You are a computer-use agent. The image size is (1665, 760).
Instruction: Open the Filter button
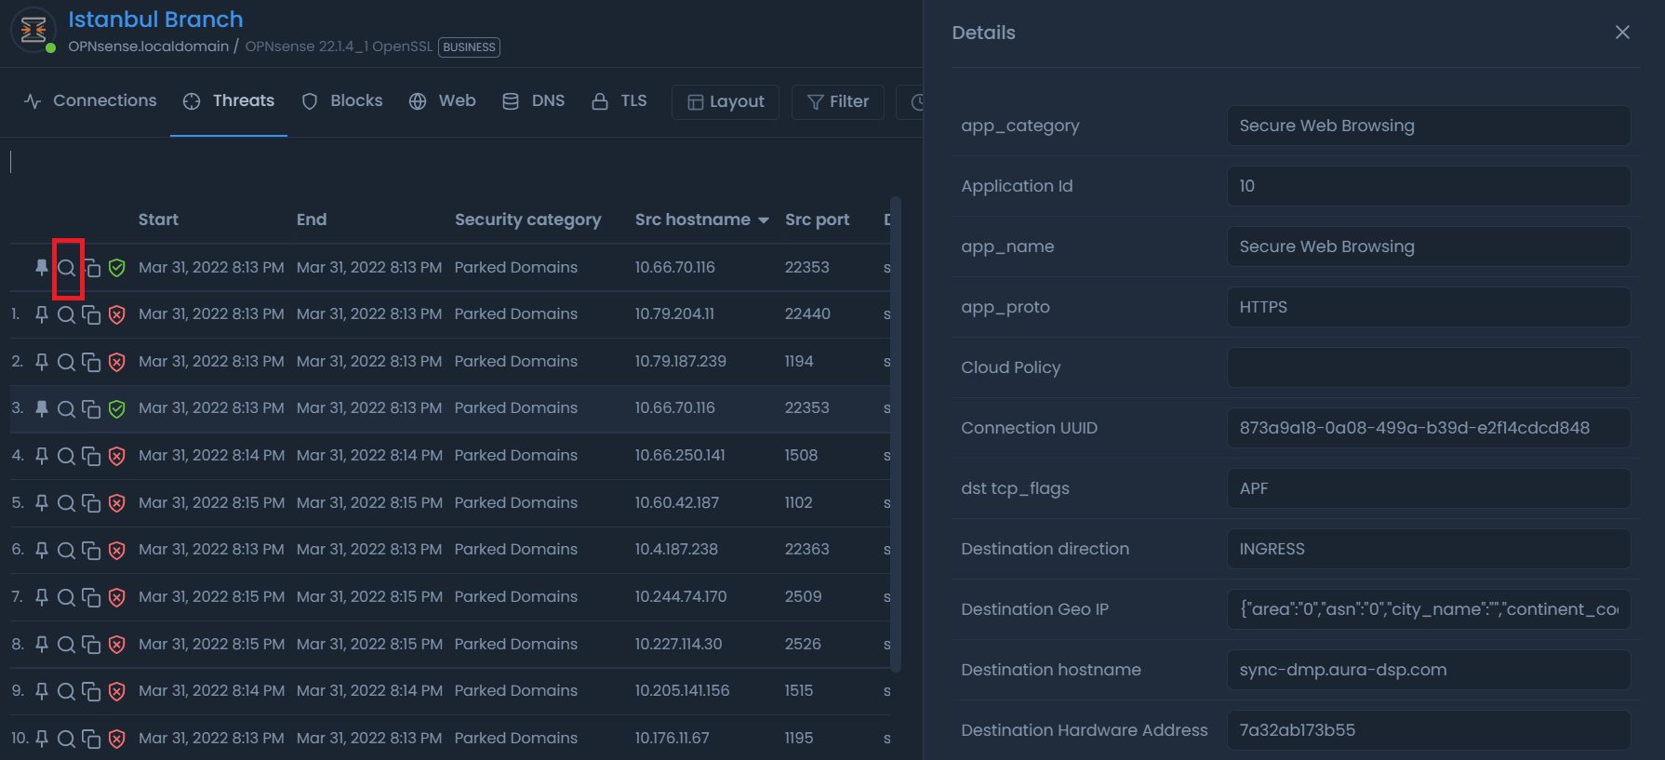838,102
